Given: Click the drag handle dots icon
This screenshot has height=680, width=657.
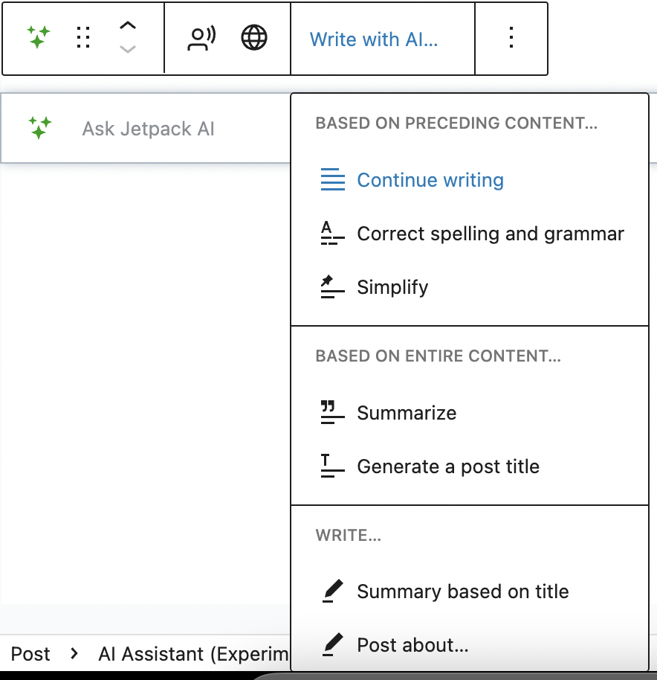Looking at the screenshot, I should [x=83, y=37].
